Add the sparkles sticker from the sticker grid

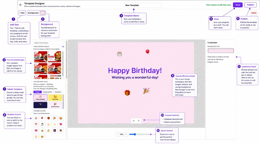tap(55, 124)
